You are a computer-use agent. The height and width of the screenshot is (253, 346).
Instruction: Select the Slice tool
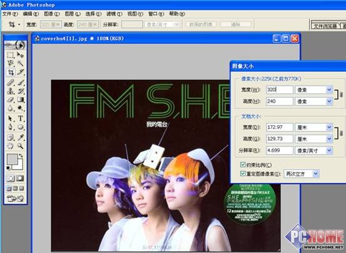pos(20,72)
